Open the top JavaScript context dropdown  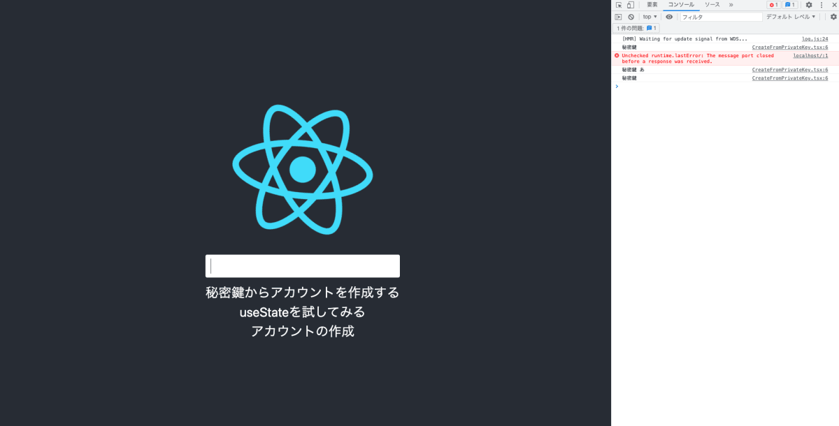650,17
